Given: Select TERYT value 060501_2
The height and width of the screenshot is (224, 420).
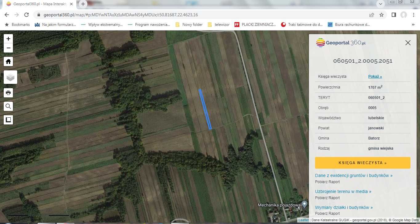Looking at the screenshot, I should (x=376, y=98).
